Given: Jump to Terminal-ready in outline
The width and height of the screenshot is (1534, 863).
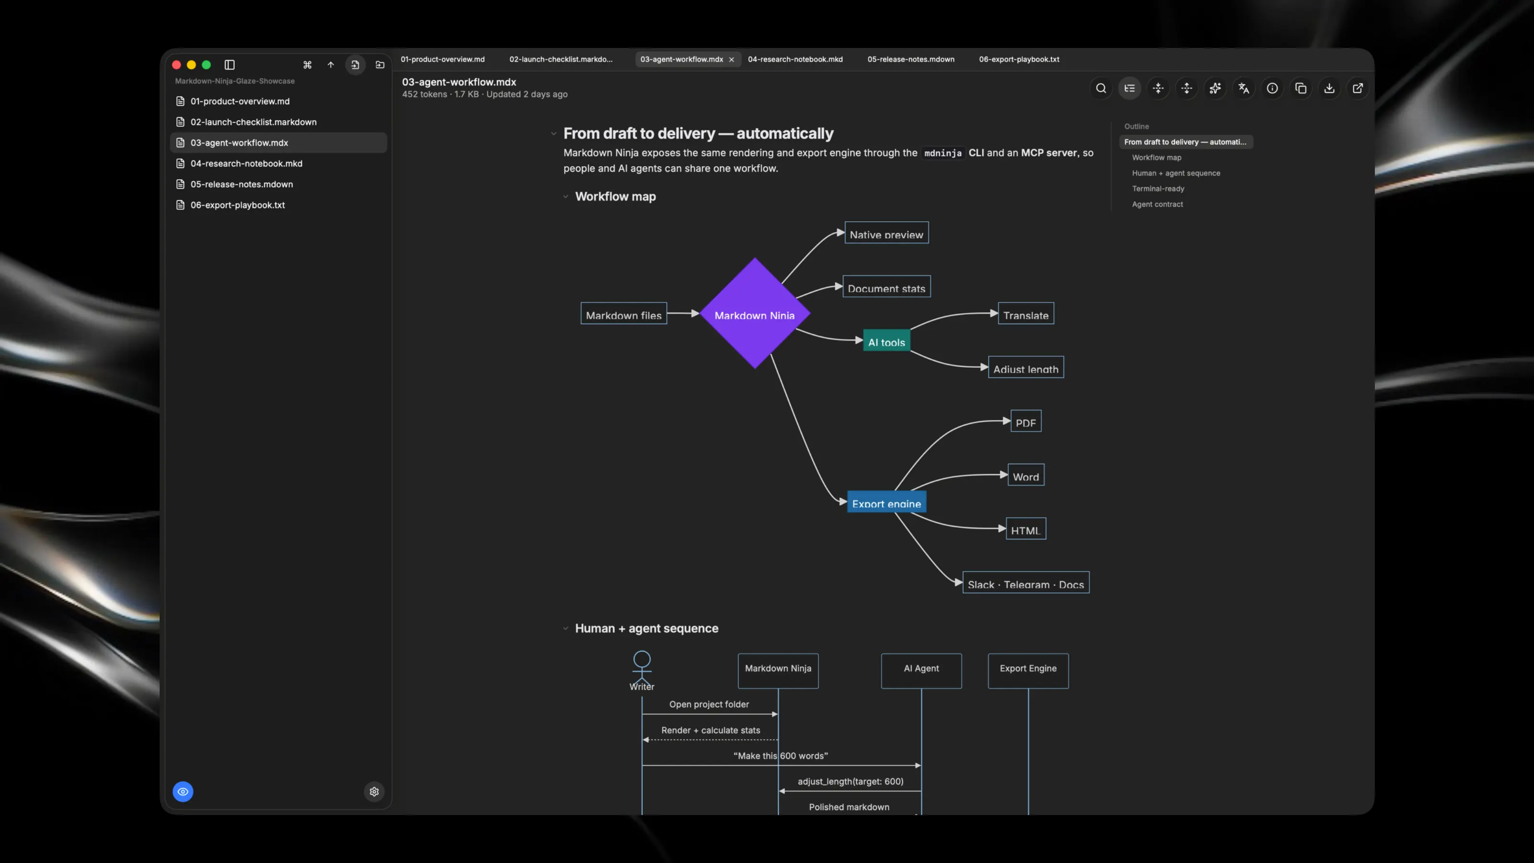Looking at the screenshot, I should tap(1158, 188).
